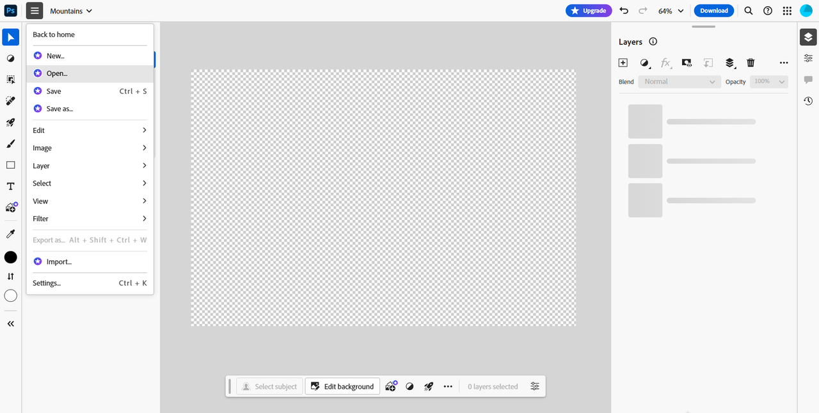Viewport: 819px width, 413px height.
Task: Toggle the history clock panel icon
Action: pos(808,101)
